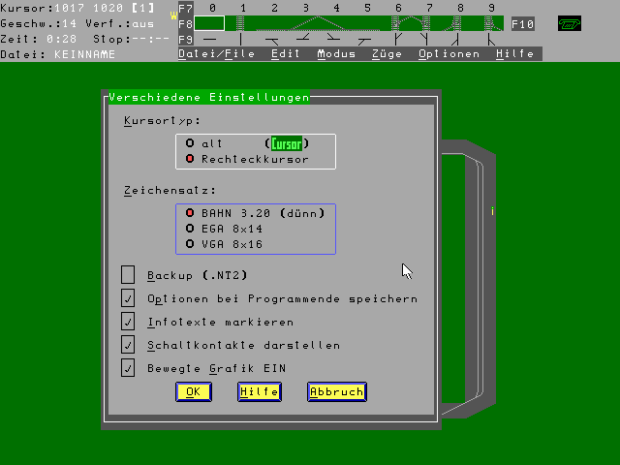This screenshot has width=620, height=465.
Task: Pick the F8 arch track element under number 6
Action: [398, 23]
